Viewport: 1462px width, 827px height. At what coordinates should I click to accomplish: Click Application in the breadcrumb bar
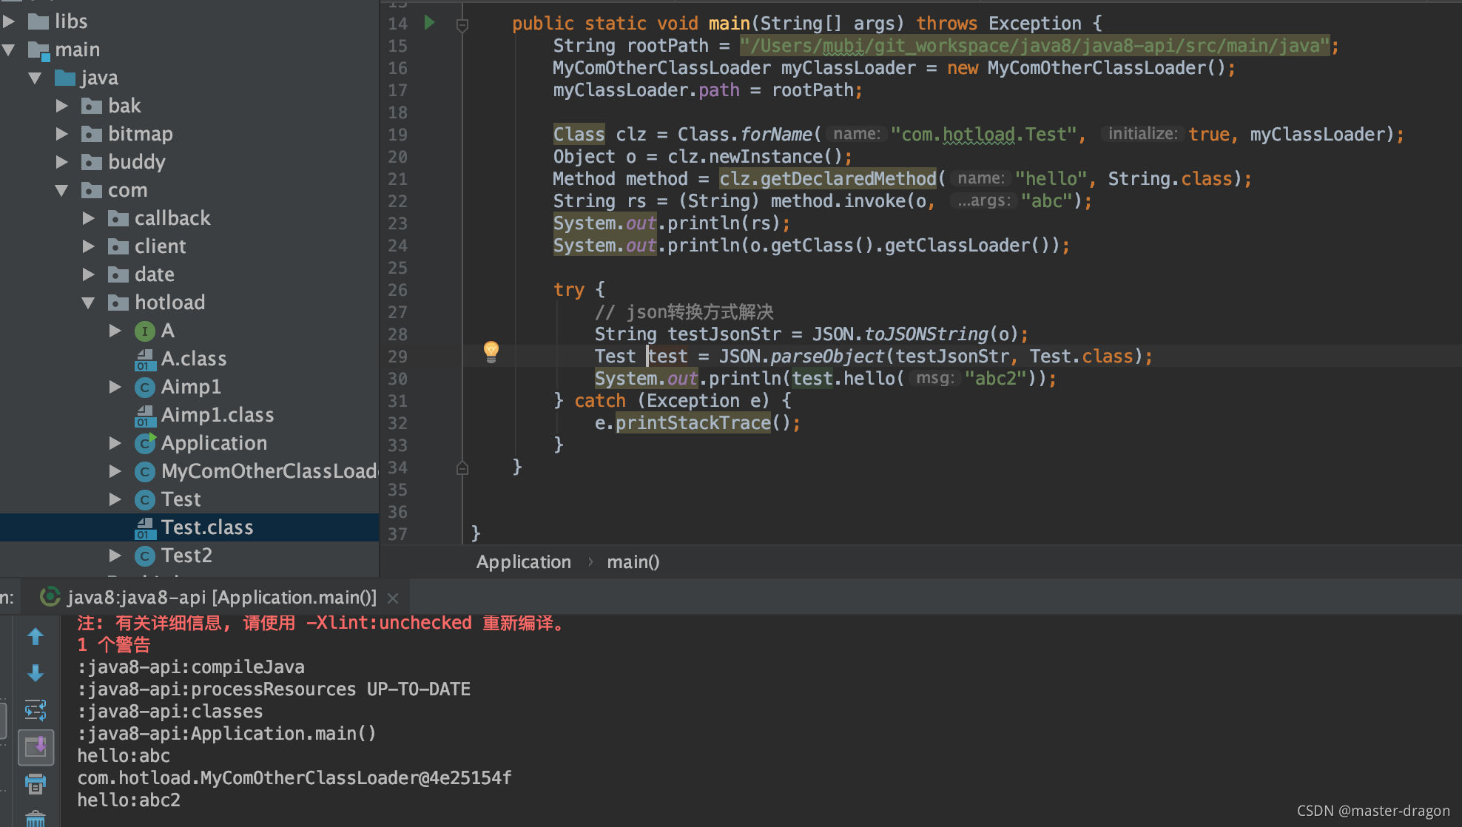point(523,562)
